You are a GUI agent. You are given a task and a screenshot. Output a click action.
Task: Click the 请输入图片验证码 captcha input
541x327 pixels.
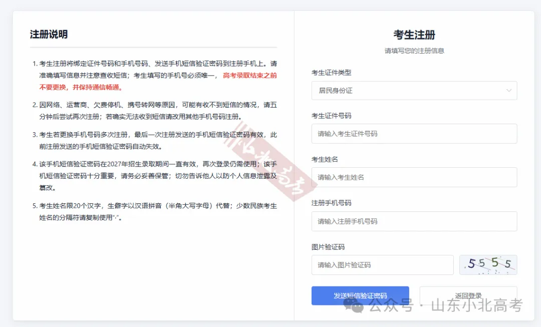382,265
